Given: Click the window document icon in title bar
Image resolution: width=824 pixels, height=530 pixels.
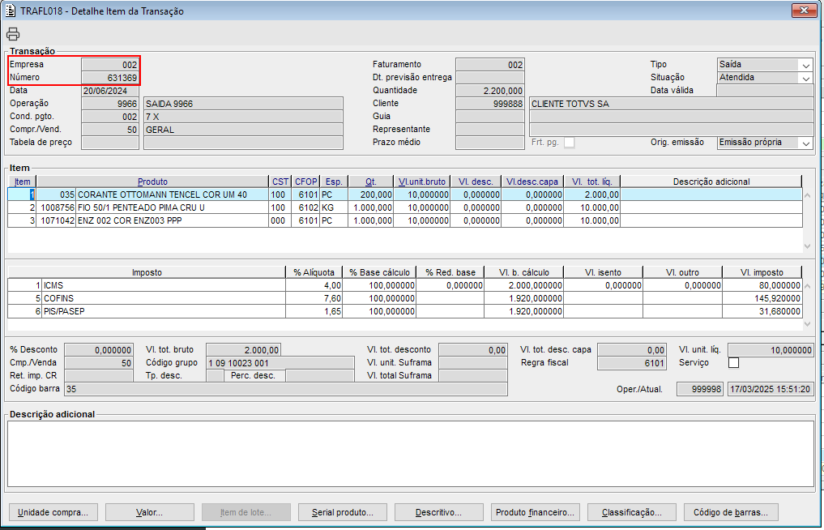Looking at the screenshot, I should (x=11, y=11).
